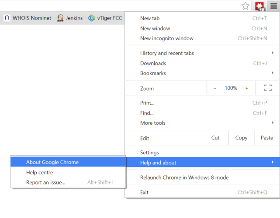Increase zoom with the plus button
The width and height of the screenshot is (280, 218).
[247, 88]
